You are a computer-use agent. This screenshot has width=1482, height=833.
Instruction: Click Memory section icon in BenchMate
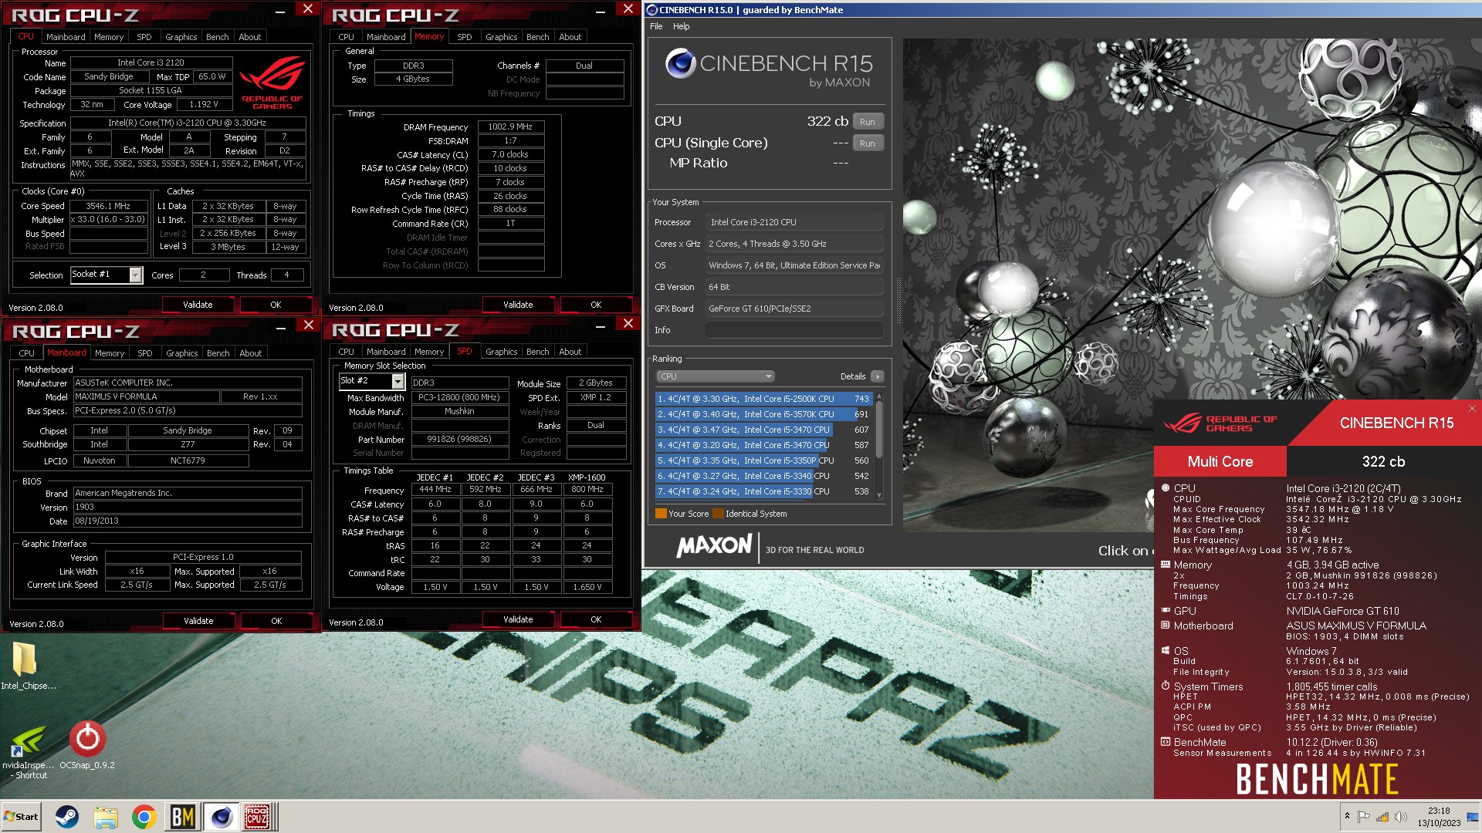(x=1166, y=565)
